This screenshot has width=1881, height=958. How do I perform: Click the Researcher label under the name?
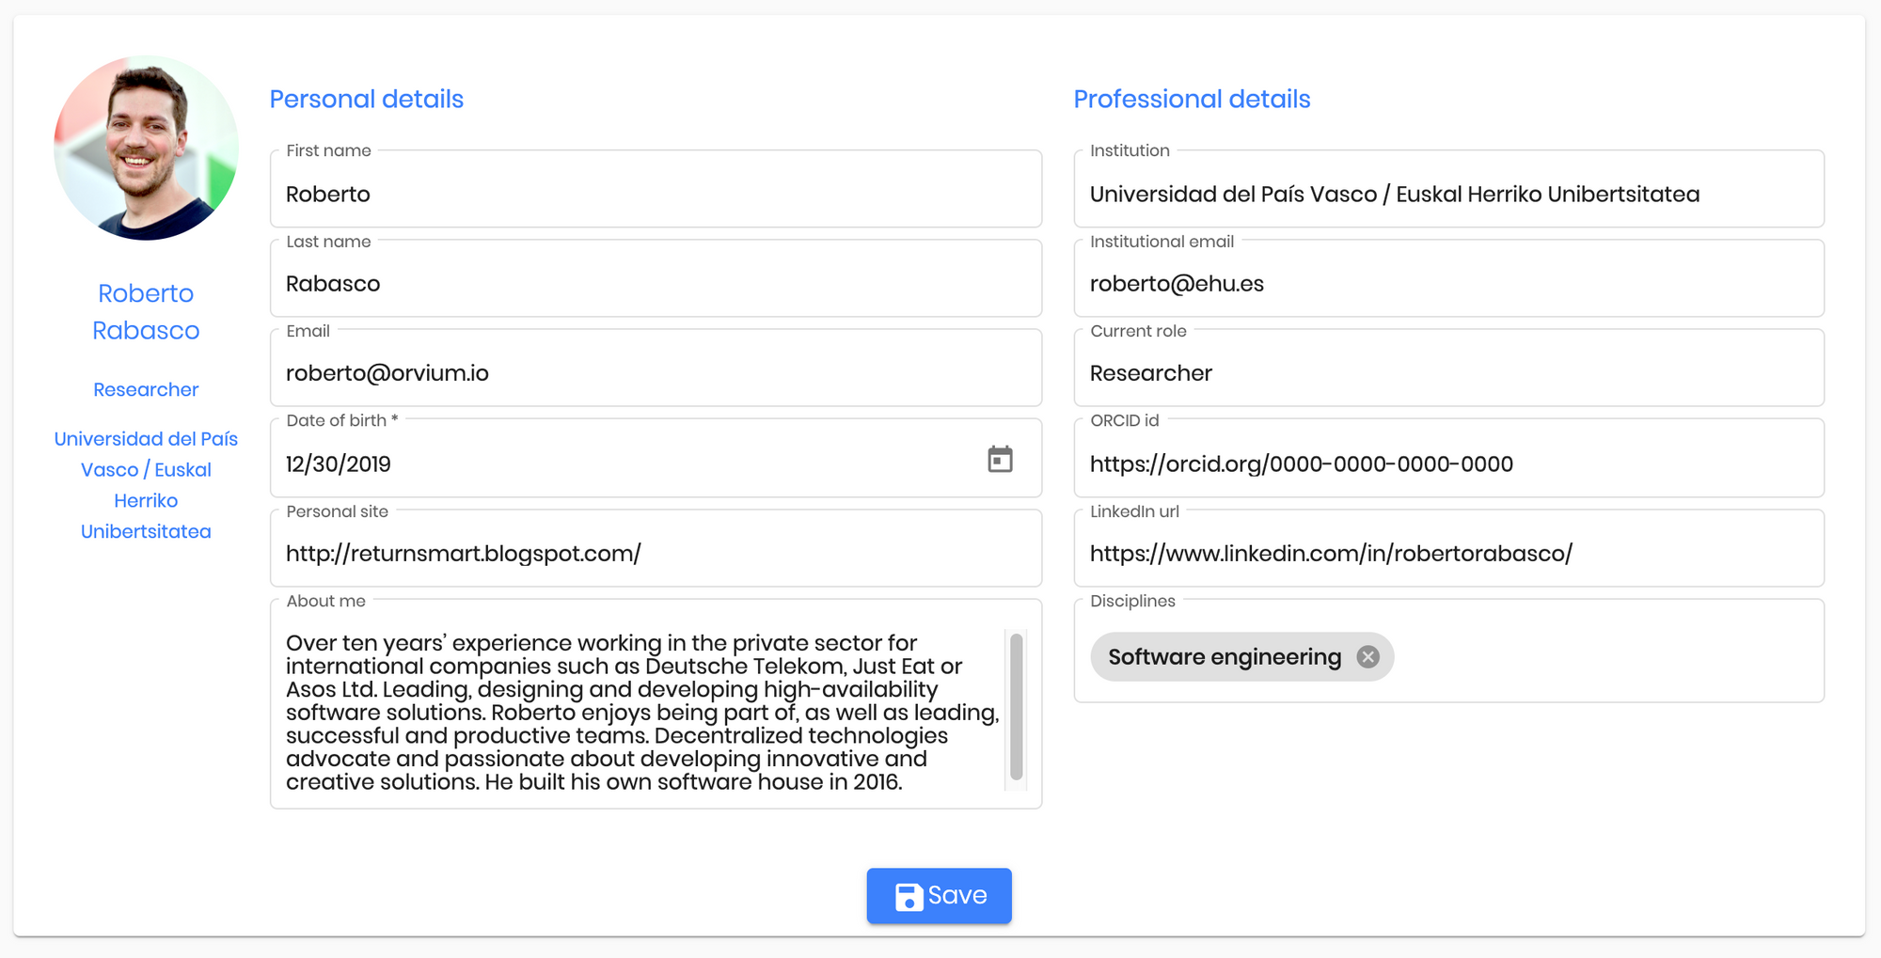pyautogui.click(x=146, y=389)
